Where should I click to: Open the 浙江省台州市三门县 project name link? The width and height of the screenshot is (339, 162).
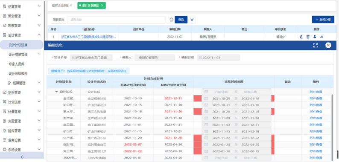point(89,37)
